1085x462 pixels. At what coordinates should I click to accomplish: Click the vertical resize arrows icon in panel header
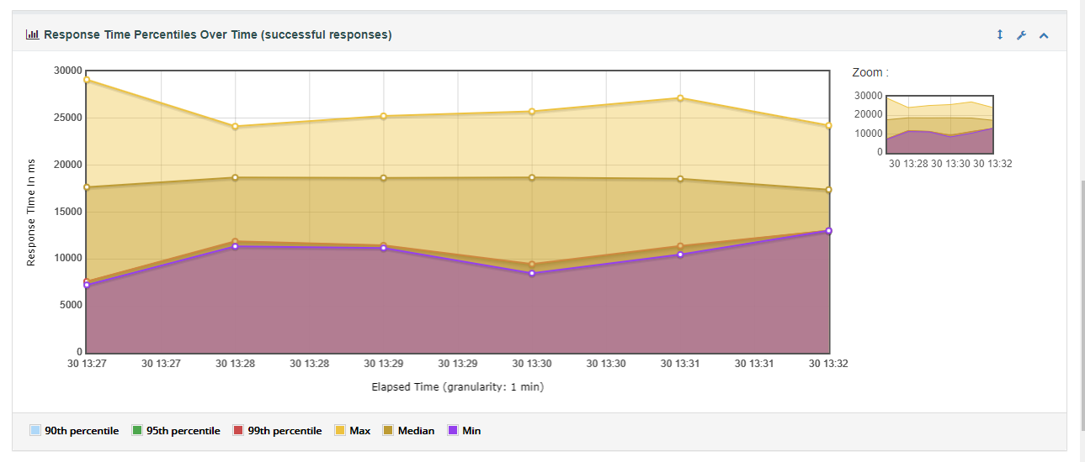1000,35
